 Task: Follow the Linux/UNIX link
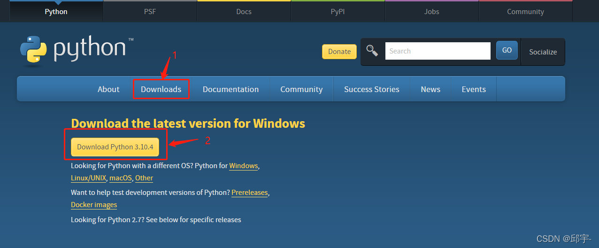click(x=88, y=178)
